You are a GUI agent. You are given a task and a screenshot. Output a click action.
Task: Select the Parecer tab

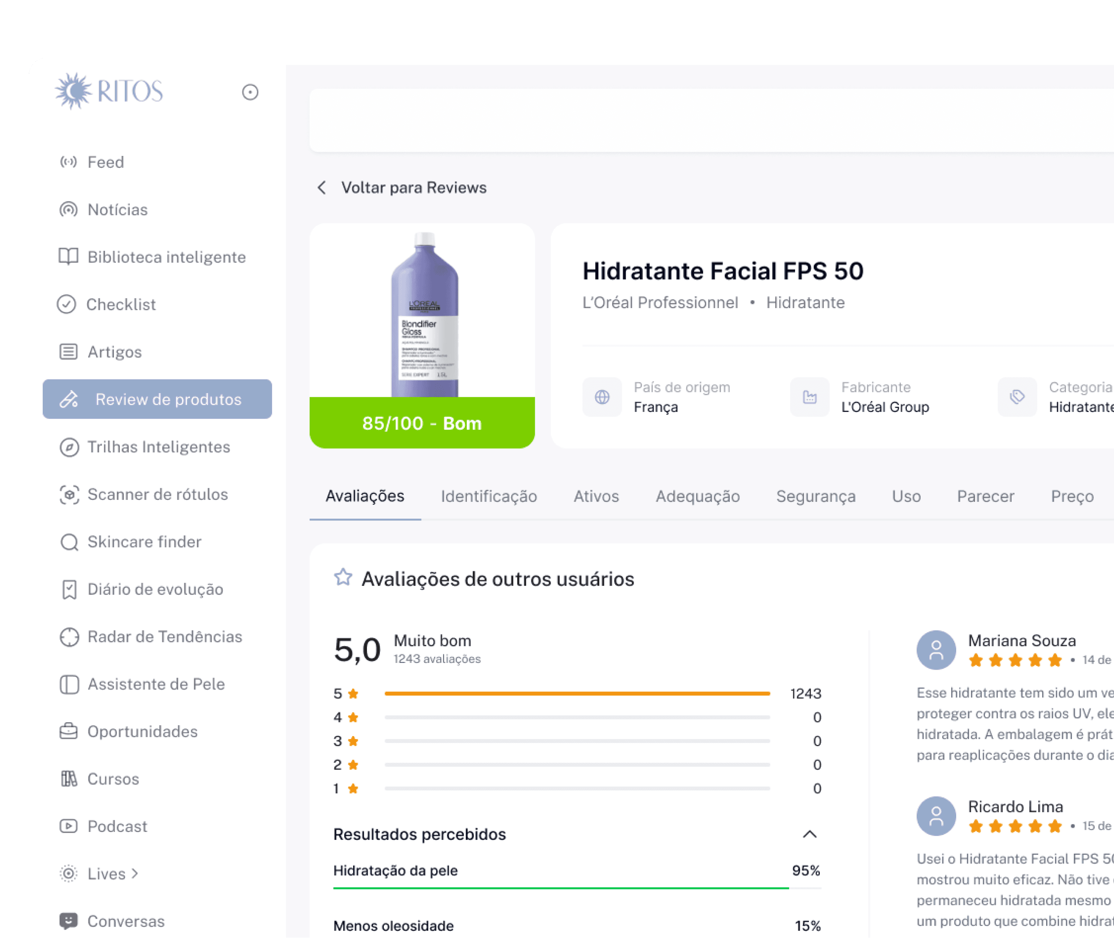click(985, 496)
